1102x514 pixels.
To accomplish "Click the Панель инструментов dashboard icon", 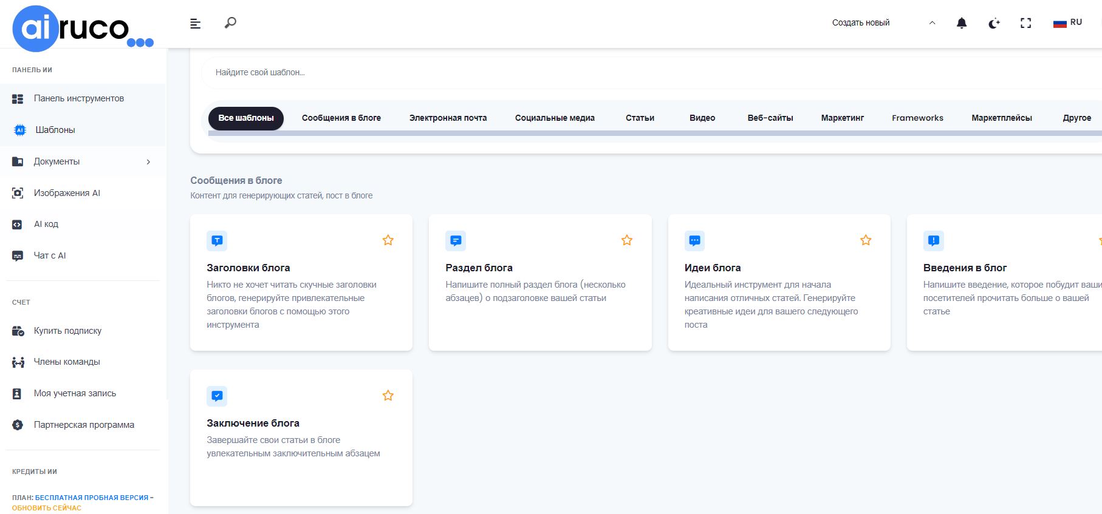I will 18,98.
